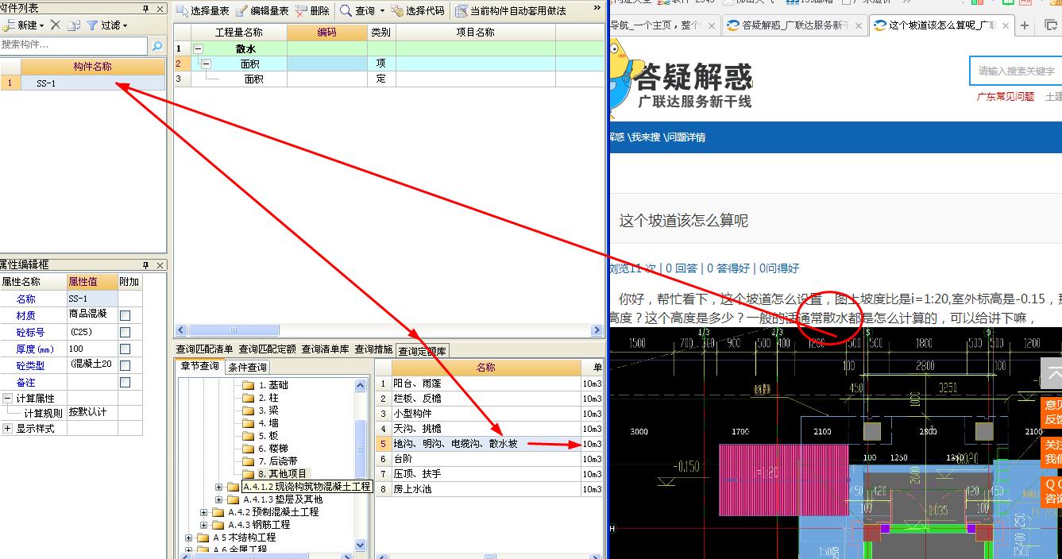Click 选择代码 toolbar button
The image size is (1062, 559).
(417, 11)
